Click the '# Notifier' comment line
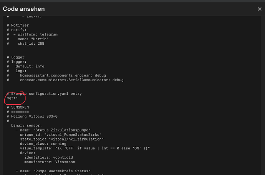Screen dimensions: 265x175 (x=18, y=25)
